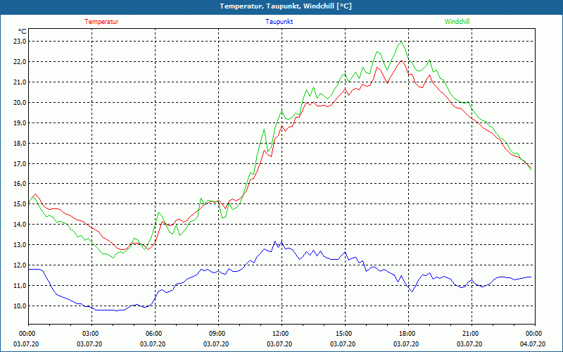Click the blue Taupunkt curve peak near 12:00
The width and height of the screenshot is (563, 352).
tap(275, 241)
